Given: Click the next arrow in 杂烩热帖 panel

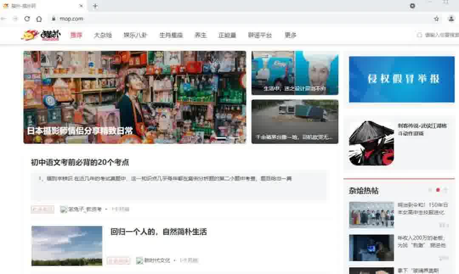Looking at the screenshot, I should coord(445,190).
